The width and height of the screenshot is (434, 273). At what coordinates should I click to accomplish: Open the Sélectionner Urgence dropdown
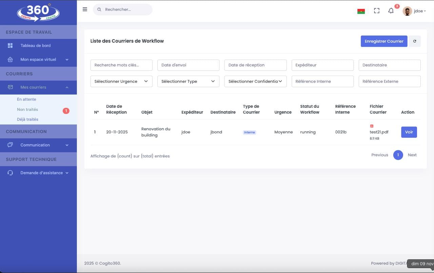coord(121,81)
